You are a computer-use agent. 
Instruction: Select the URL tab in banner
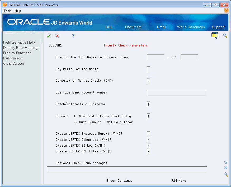[109, 27]
